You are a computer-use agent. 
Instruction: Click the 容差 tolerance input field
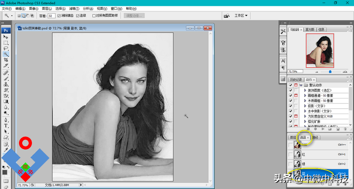[51, 16]
